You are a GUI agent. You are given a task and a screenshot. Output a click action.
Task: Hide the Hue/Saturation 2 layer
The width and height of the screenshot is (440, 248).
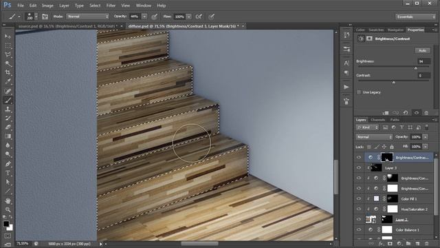(x=359, y=209)
